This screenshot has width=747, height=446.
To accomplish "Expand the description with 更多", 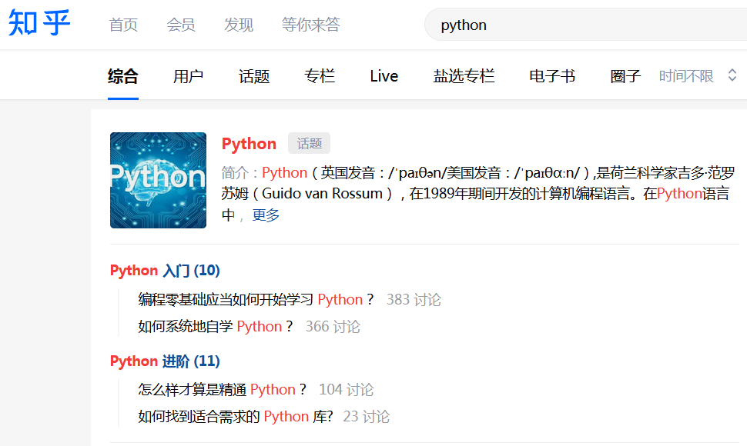I will coord(266,215).
